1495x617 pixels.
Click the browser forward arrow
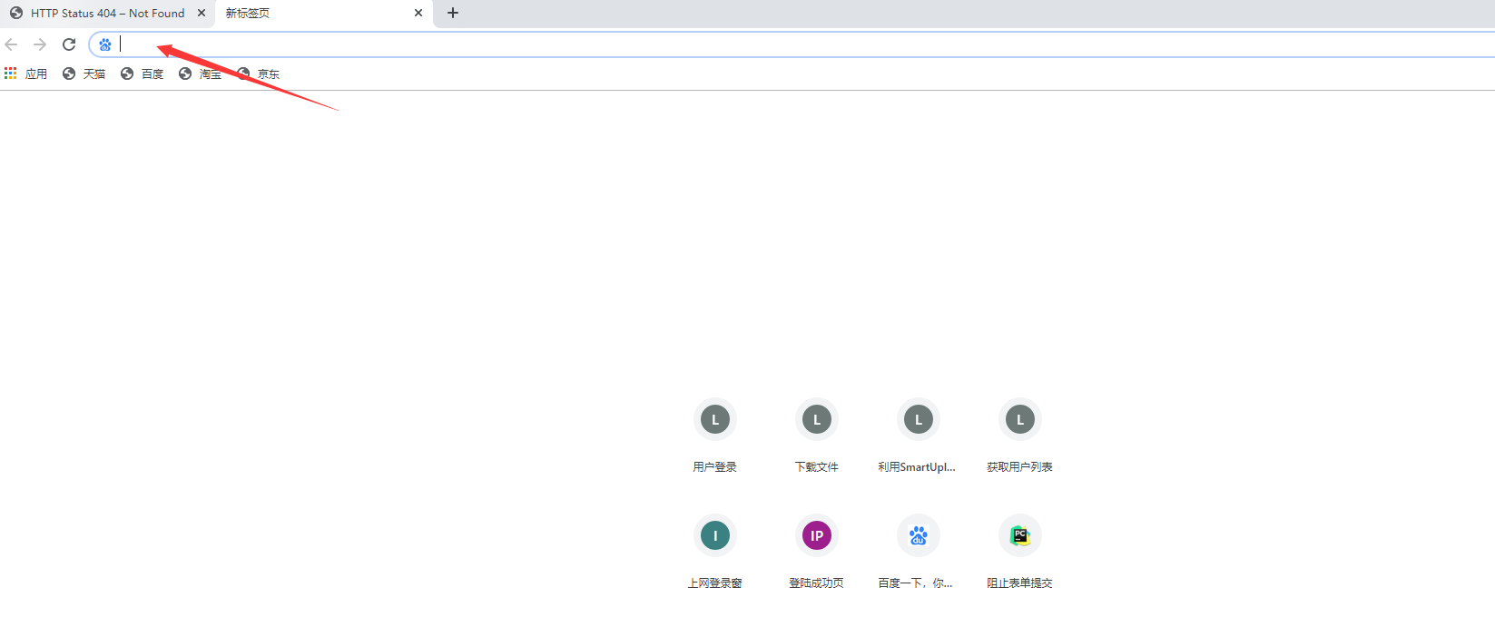[40, 44]
